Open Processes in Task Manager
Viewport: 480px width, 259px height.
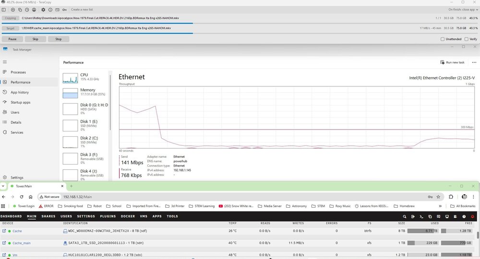29,72
